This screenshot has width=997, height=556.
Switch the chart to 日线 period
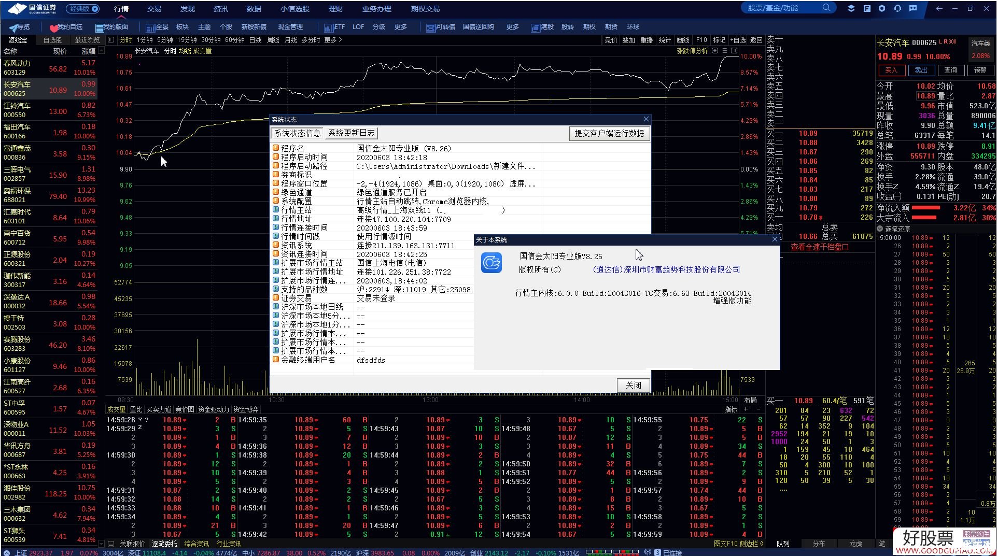pos(256,40)
